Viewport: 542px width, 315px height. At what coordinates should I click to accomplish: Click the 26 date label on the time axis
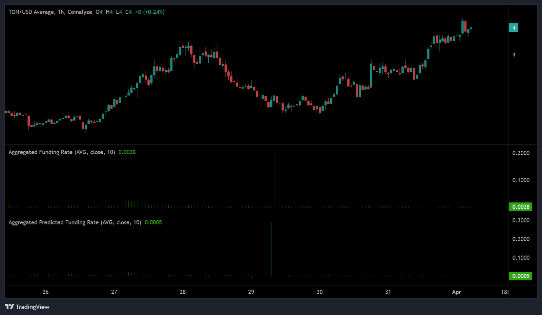click(x=45, y=292)
